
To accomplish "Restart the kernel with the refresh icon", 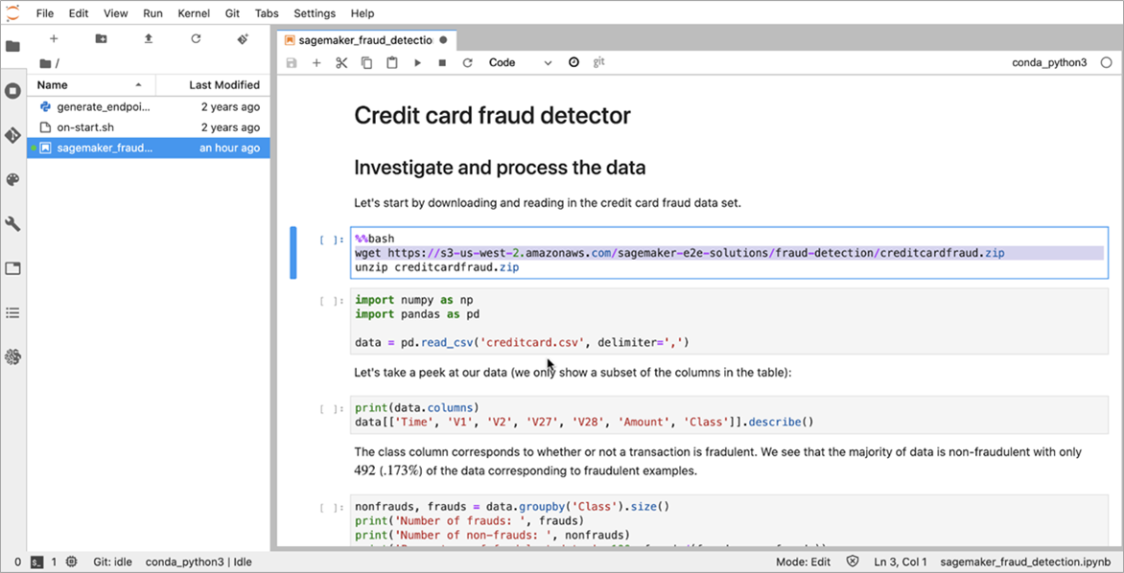I will pos(468,62).
